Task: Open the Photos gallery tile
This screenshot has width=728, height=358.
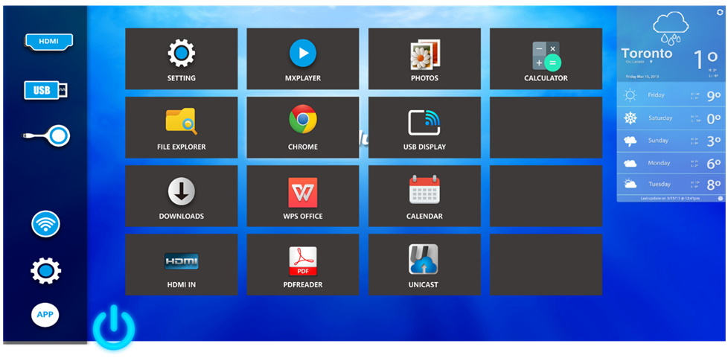Action: pyautogui.click(x=424, y=59)
